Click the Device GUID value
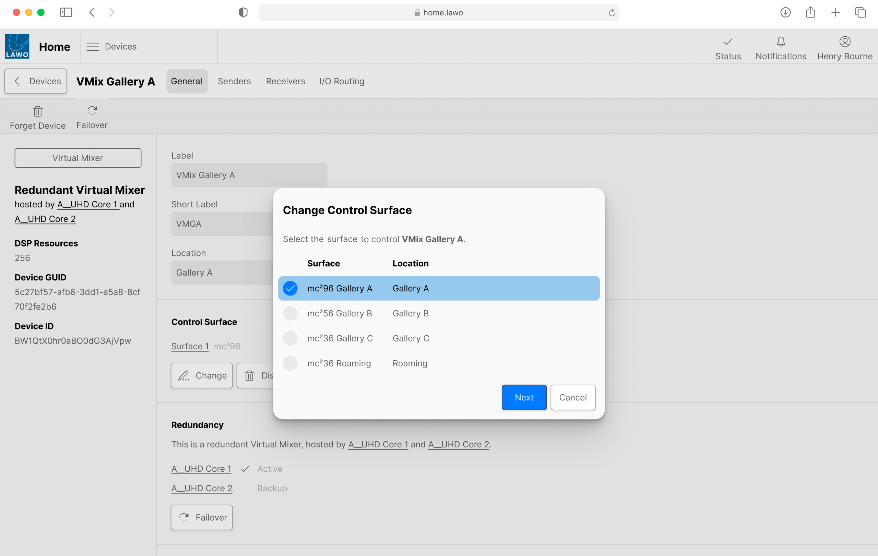 click(x=77, y=299)
